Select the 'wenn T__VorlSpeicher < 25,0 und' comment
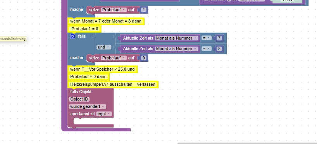This screenshot has height=144, width=317. pyautogui.click(x=102, y=69)
